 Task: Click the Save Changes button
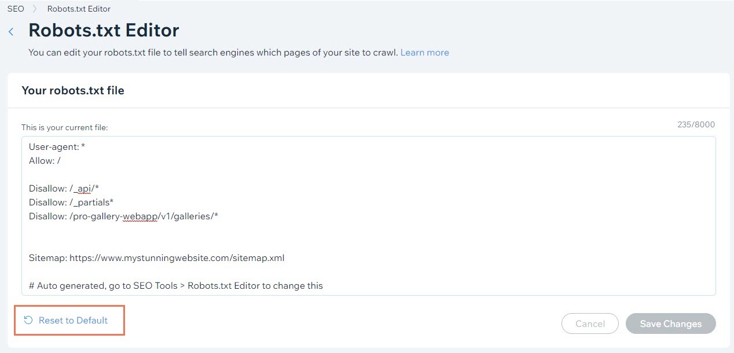click(x=670, y=324)
